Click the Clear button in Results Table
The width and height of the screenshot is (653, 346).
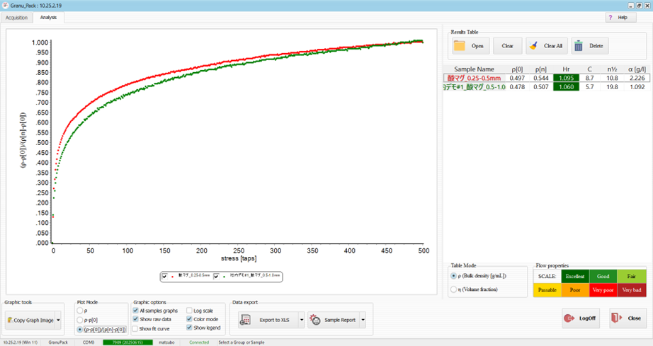pos(507,46)
